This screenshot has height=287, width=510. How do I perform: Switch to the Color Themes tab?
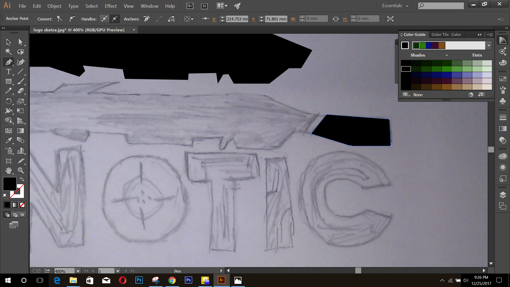click(440, 35)
